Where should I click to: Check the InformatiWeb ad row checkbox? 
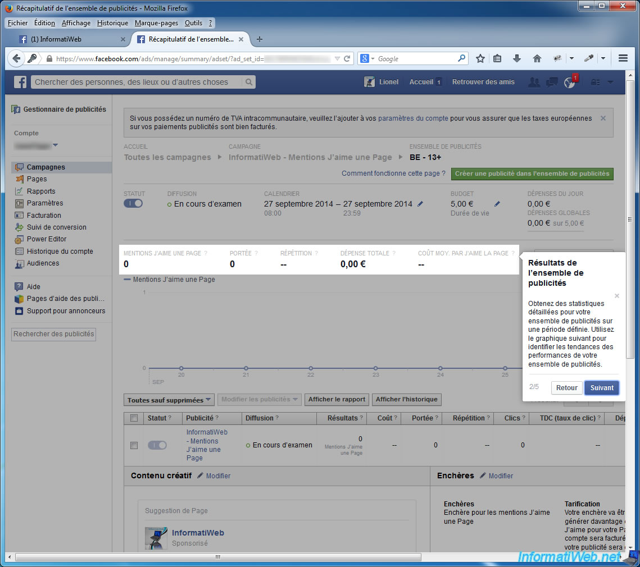134,445
